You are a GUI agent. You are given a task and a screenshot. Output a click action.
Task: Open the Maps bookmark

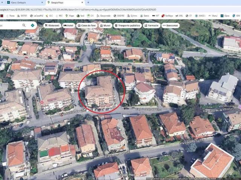(x=70, y=16)
